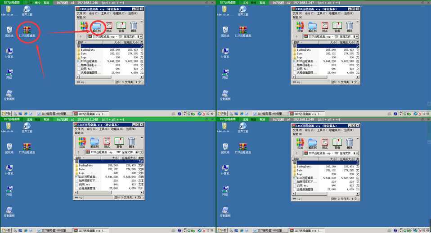
Task: Select the 网络 desktop icon in pane a3
Action: click(x=9, y=191)
